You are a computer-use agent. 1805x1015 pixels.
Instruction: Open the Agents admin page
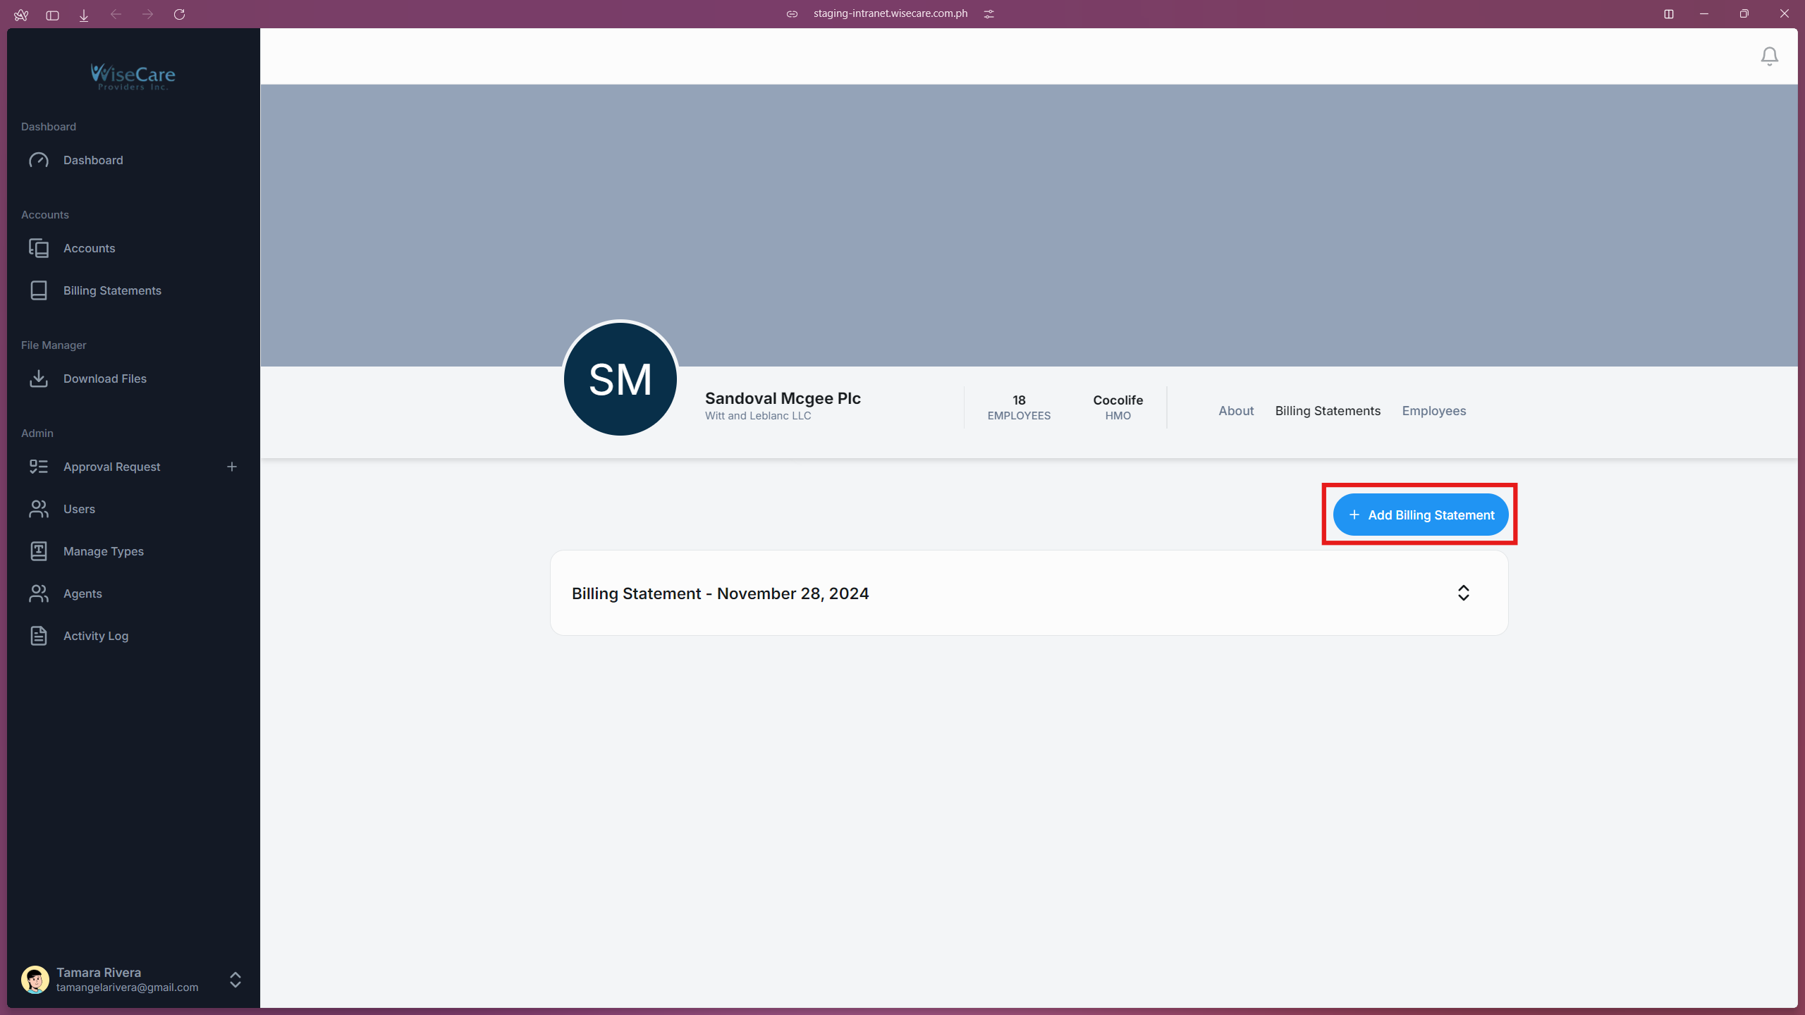[82, 593]
